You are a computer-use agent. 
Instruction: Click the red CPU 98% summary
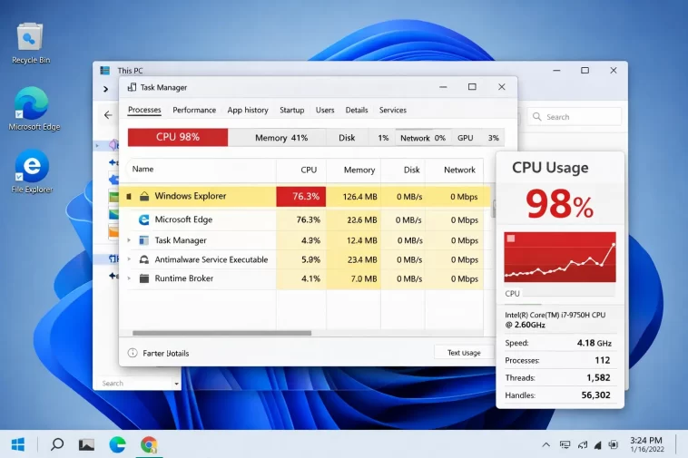point(178,137)
